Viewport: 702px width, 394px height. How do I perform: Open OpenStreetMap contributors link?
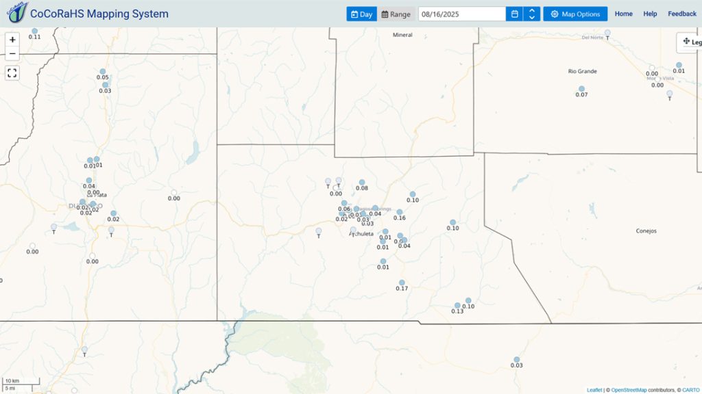pyautogui.click(x=629, y=390)
